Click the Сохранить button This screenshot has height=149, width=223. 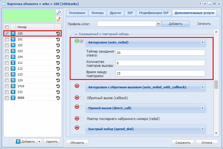[183, 143]
